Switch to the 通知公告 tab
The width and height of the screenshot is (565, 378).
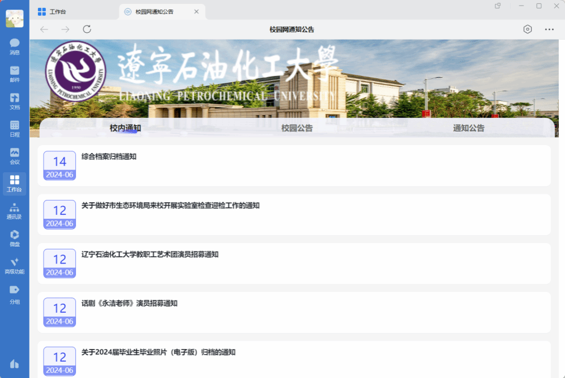click(469, 128)
